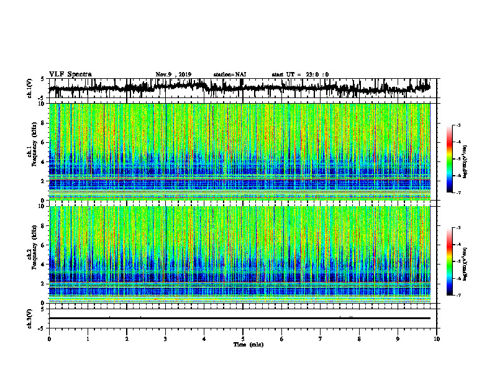Click inside the ch.2 spectrogram panel

point(240,255)
